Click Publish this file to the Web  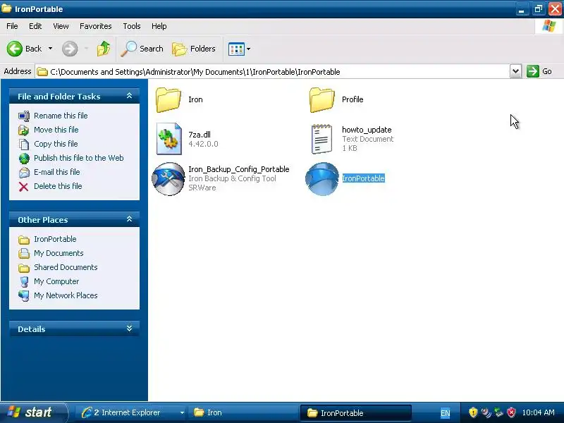coord(79,158)
